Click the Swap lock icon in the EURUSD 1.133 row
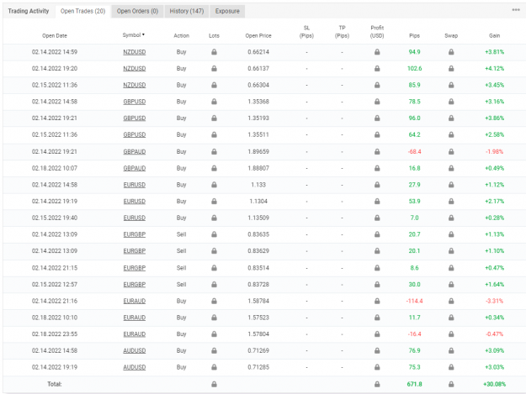The width and height of the screenshot is (526, 394). click(x=451, y=185)
